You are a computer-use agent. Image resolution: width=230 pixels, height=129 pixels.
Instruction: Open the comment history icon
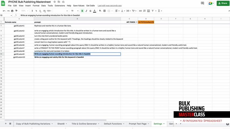(x=203, y=3)
